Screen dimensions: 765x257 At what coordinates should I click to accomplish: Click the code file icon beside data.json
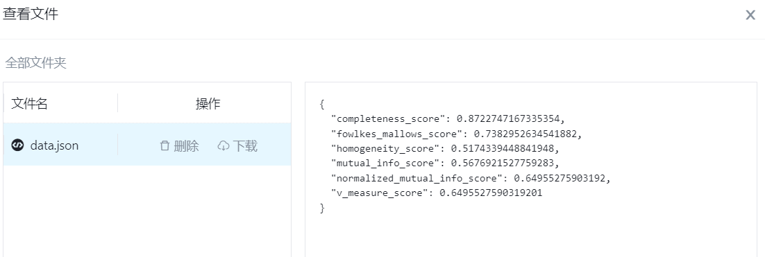click(17, 145)
